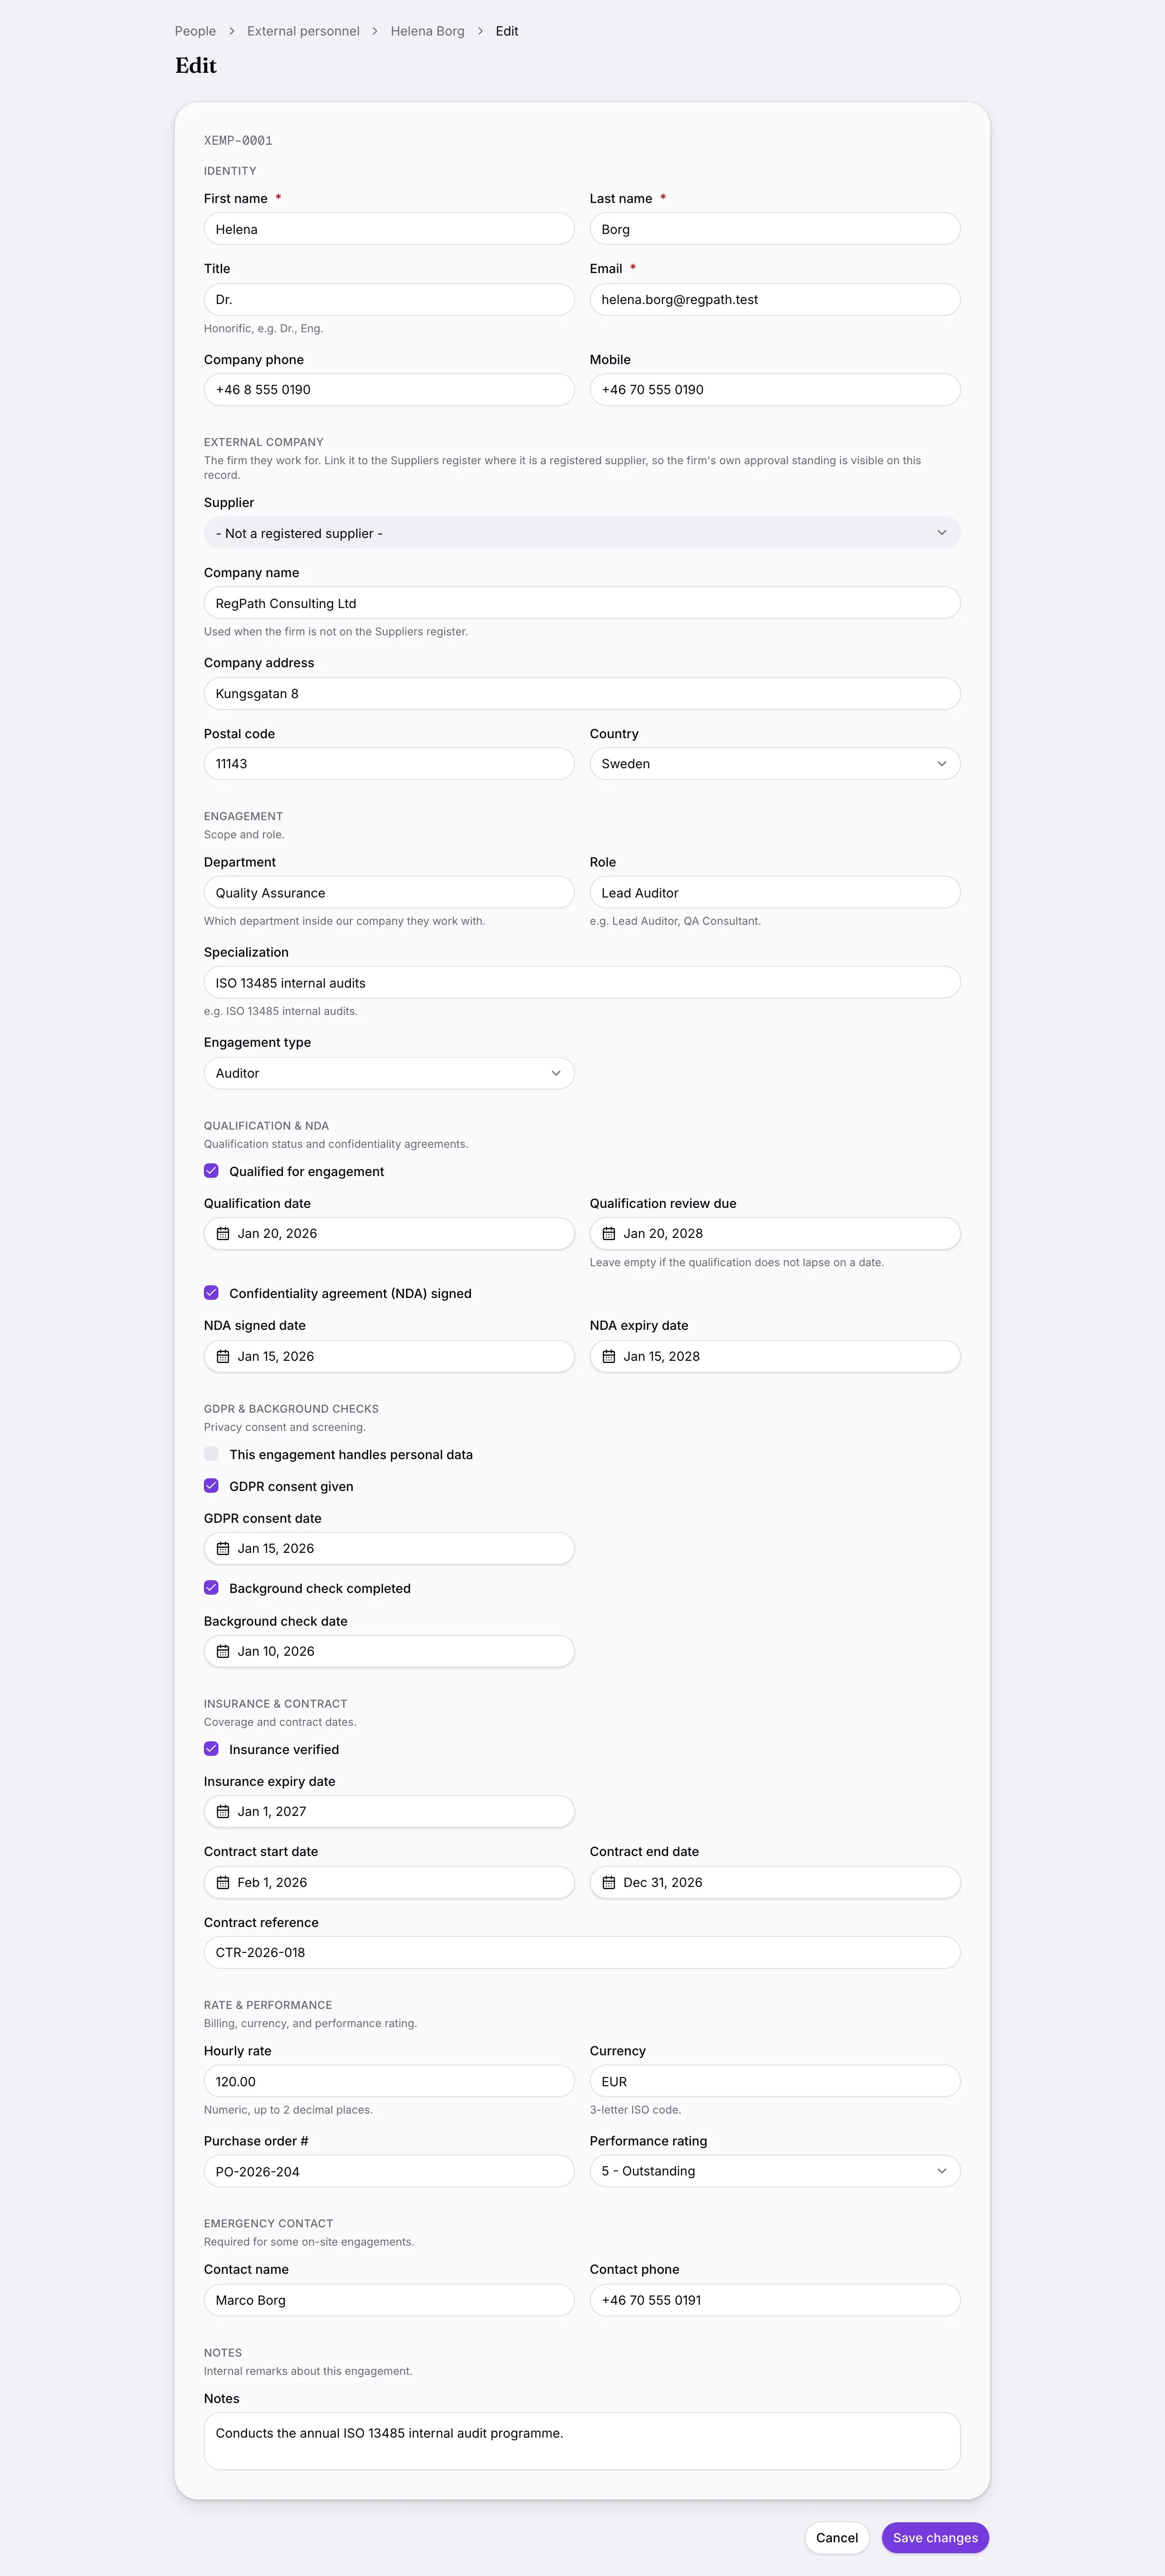This screenshot has width=1165, height=2576.
Task: Focus the First name field
Action: pos(389,229)
